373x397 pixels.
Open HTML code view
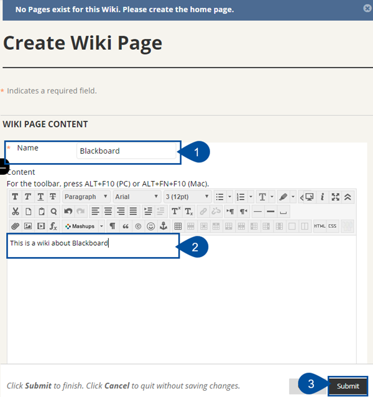pos(320,226)
